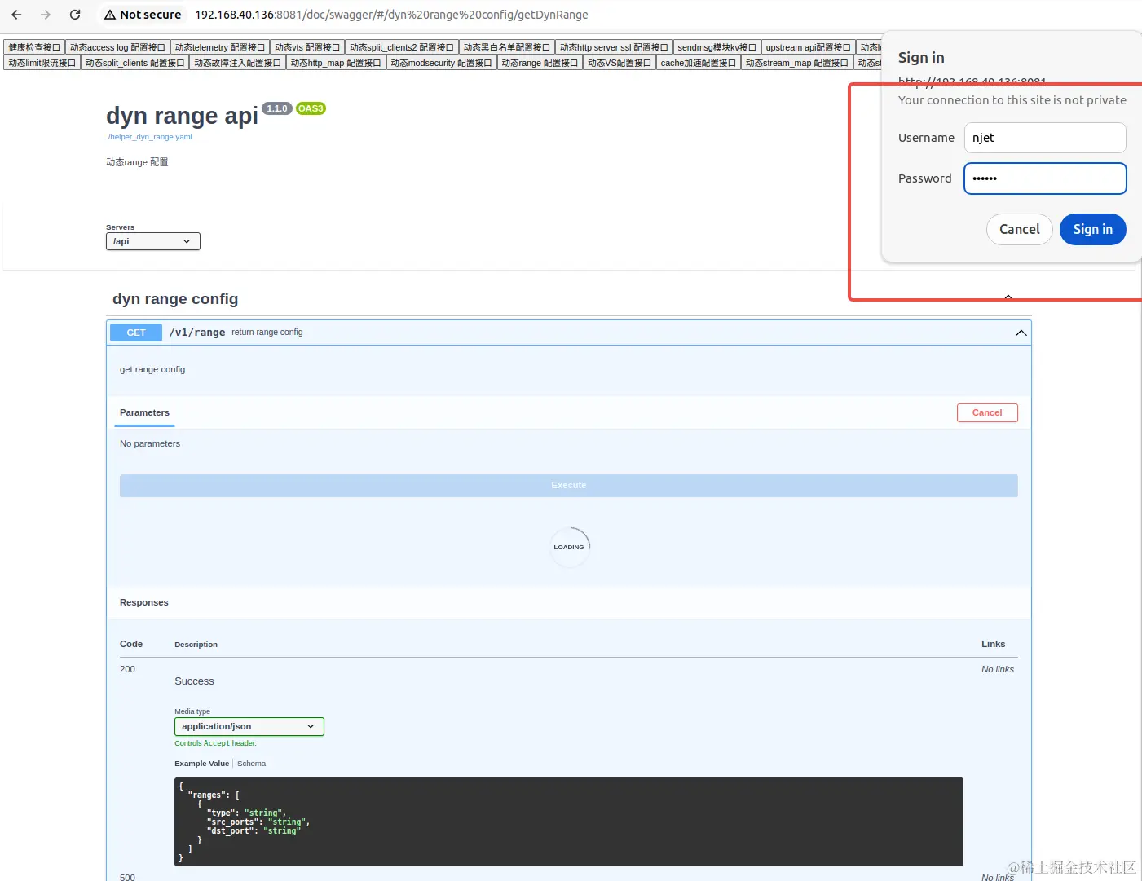Click the ./helper_dyn_range.yaml link

149,137
